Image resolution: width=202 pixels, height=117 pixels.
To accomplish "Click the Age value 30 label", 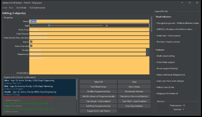I will point(107,26).
